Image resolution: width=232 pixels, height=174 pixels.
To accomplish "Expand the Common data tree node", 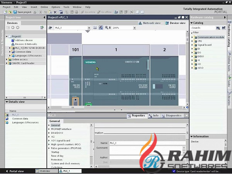I will point(10,52).
